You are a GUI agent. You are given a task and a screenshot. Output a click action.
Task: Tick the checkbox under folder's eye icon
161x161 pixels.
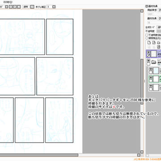(148, 64)
